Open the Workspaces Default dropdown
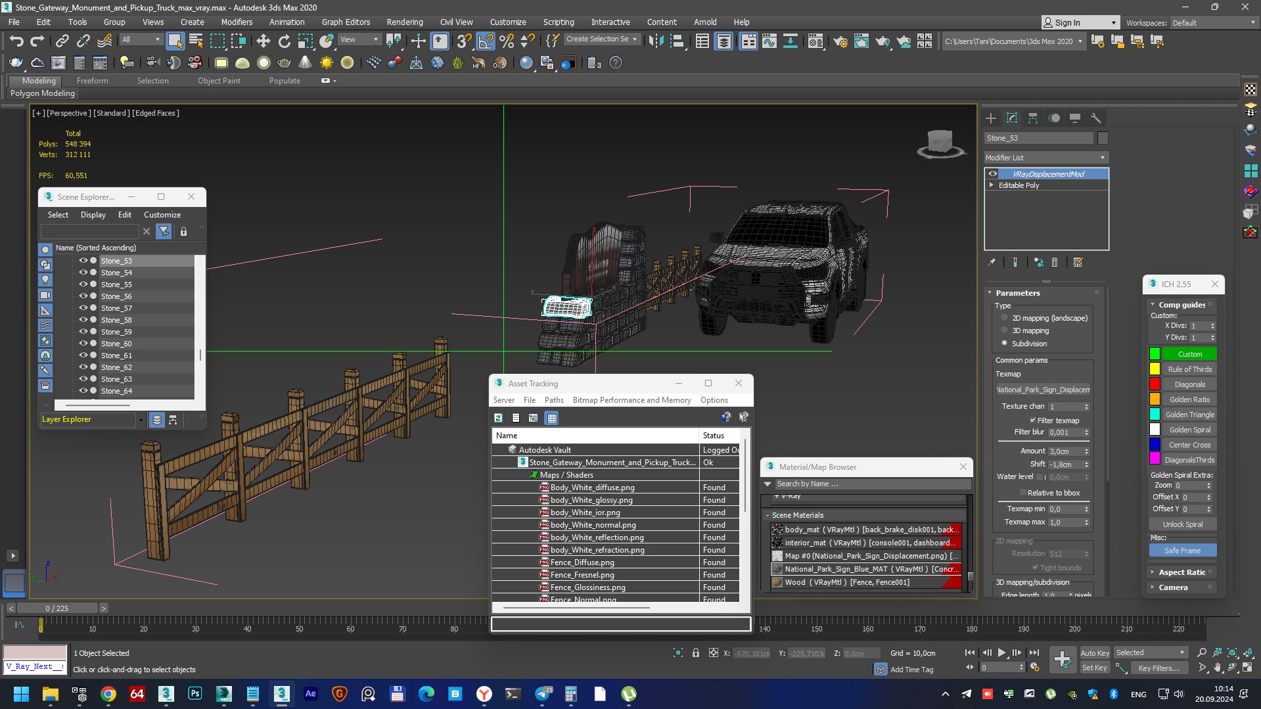This screenshot has height=709, width=1261. click(x=1214, y=23)
